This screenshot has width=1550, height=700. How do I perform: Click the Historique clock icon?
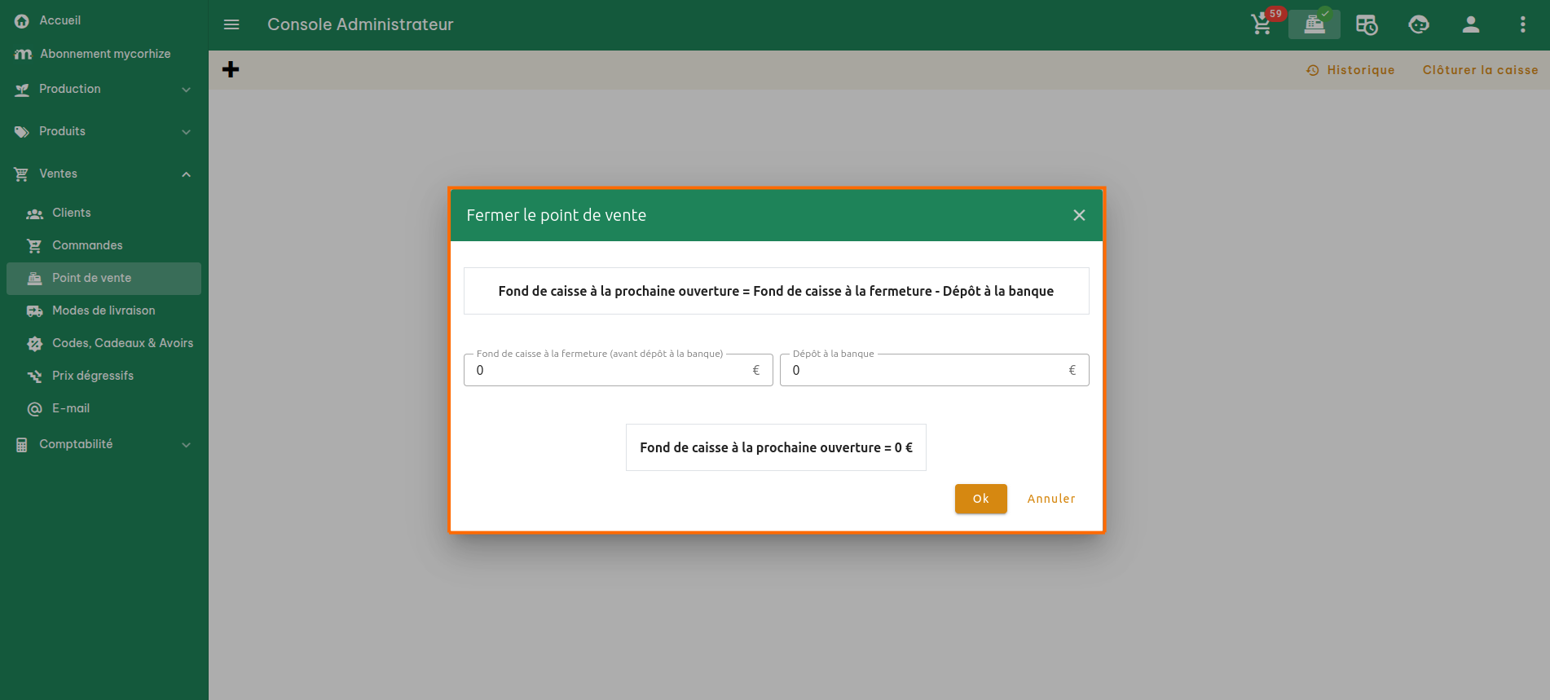[1312, 71]
